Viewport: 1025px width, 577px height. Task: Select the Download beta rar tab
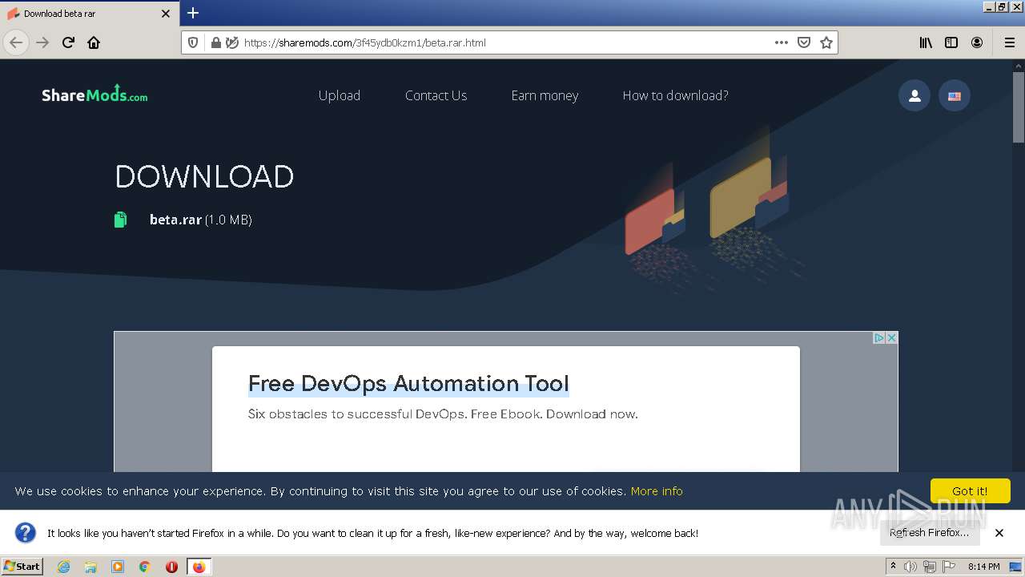tap(90, 14)
